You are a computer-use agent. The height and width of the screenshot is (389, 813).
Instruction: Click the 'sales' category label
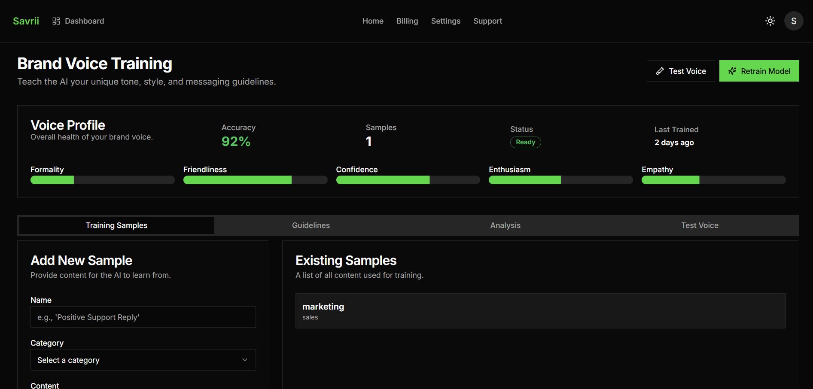tap(310, 317)
